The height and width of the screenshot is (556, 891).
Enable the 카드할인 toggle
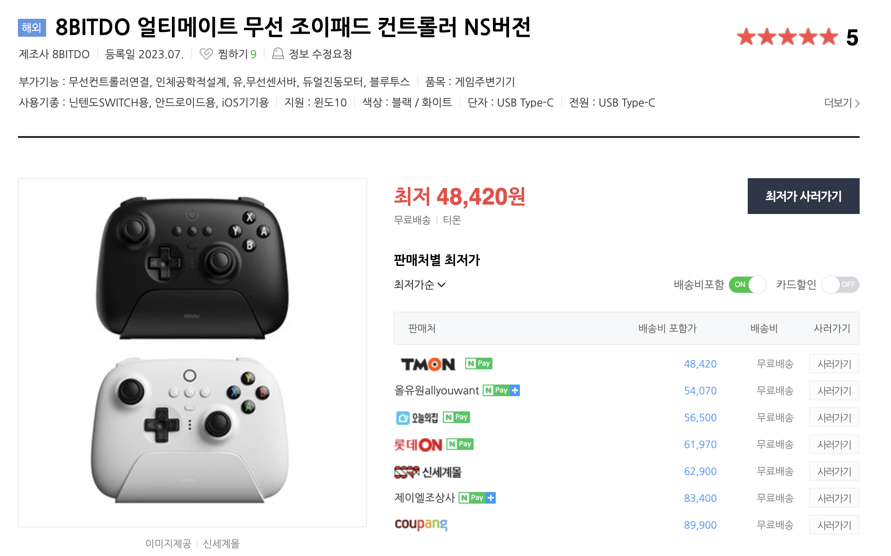pos(840,285)
